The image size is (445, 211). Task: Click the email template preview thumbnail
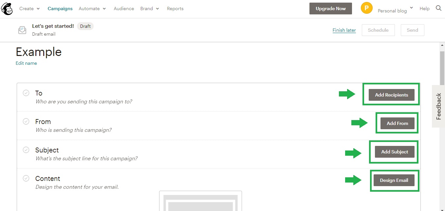point(200,201)
